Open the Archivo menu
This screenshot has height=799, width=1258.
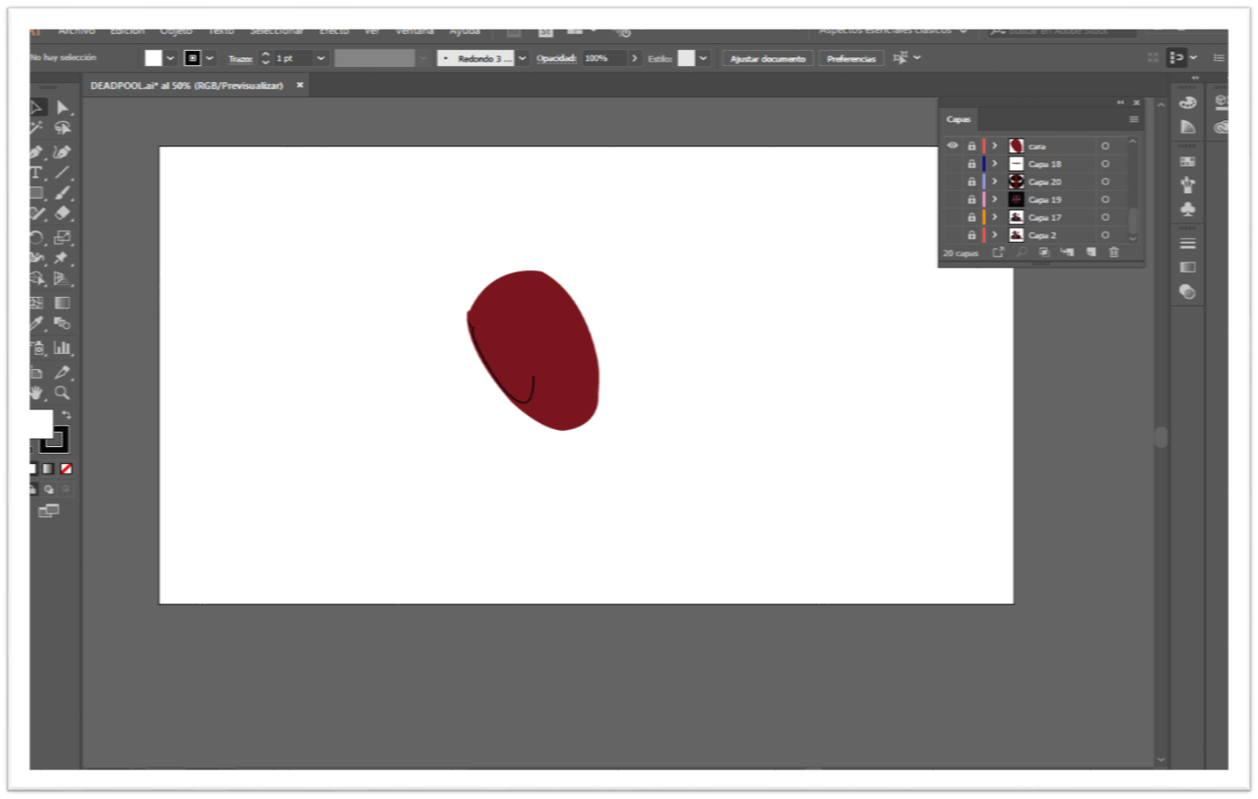(x=76, y=31)
